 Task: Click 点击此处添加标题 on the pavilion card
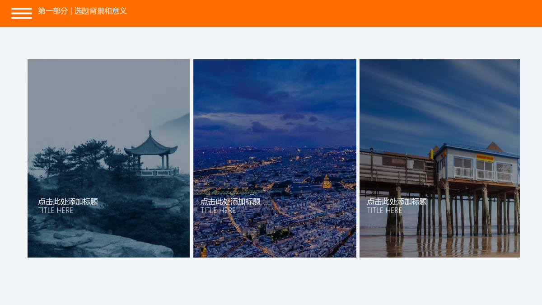[x=68, y=202]
